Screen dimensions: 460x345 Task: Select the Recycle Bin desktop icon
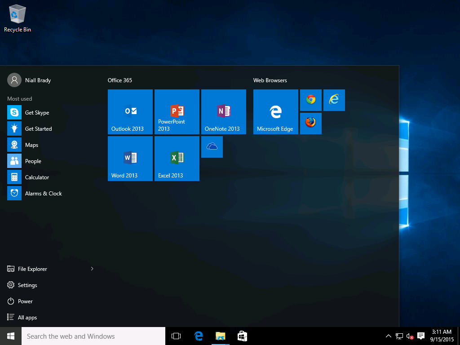(x=18, y=18)
